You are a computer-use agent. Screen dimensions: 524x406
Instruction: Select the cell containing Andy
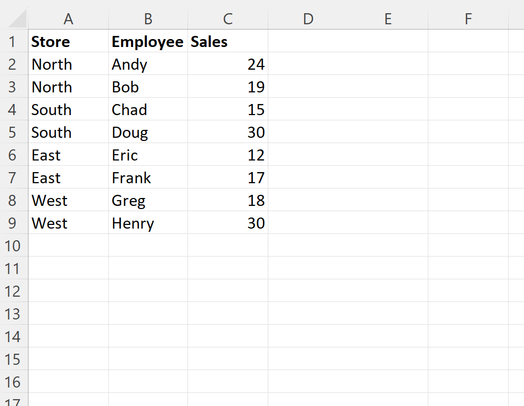point(148,64)
